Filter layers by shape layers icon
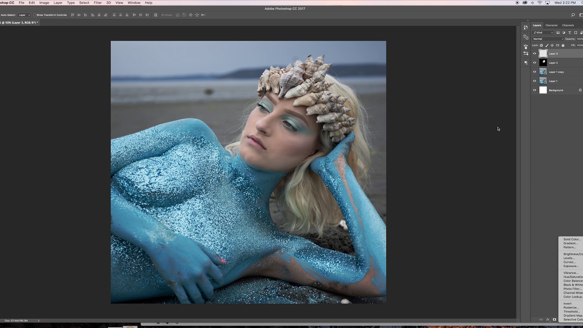This screenshot has height=328, width=583. click(576, 33)
